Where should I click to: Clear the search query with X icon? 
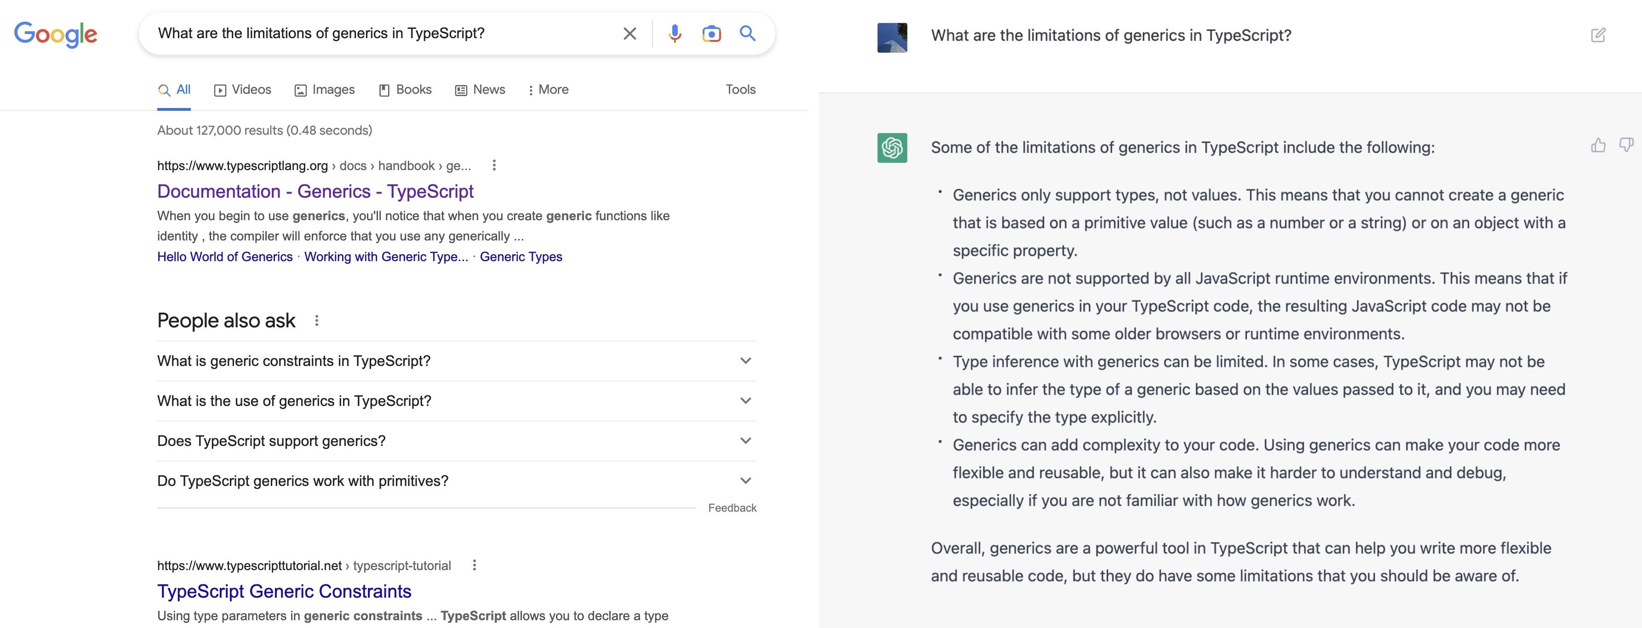pyautogui.click(x=629, y=34)
